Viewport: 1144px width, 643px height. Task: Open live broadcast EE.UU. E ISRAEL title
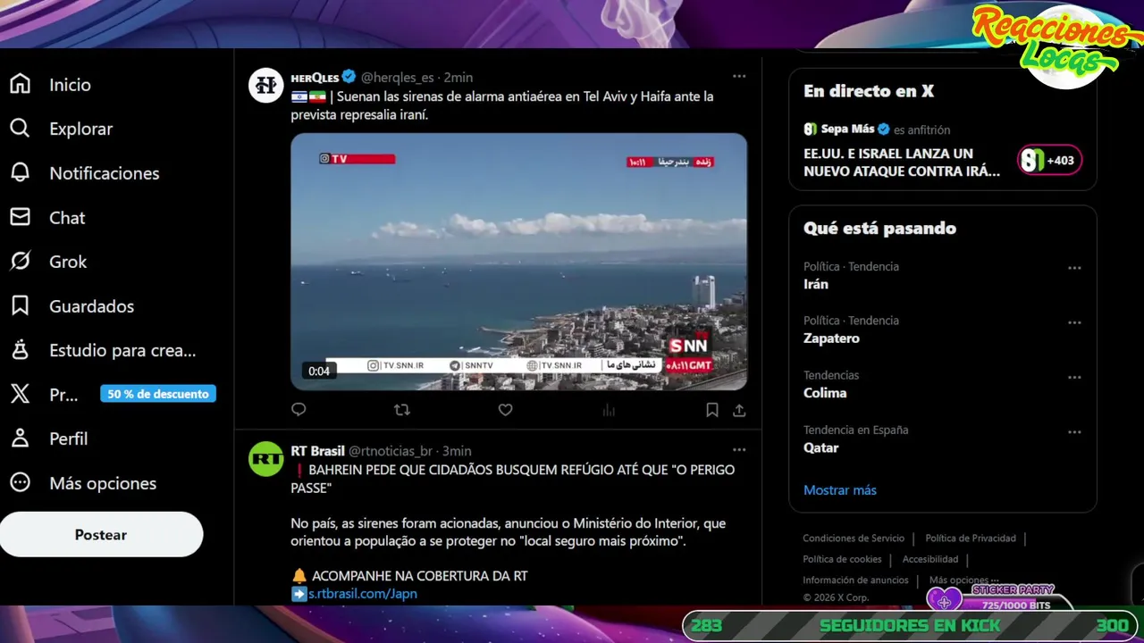(x=901, y=163)
